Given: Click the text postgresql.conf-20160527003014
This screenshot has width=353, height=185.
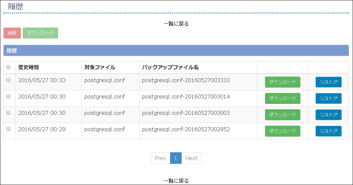Looking at the screenshot, I should click(186, 97).
